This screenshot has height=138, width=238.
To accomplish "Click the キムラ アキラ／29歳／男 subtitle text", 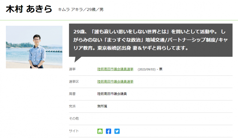I will pos(81,10).
